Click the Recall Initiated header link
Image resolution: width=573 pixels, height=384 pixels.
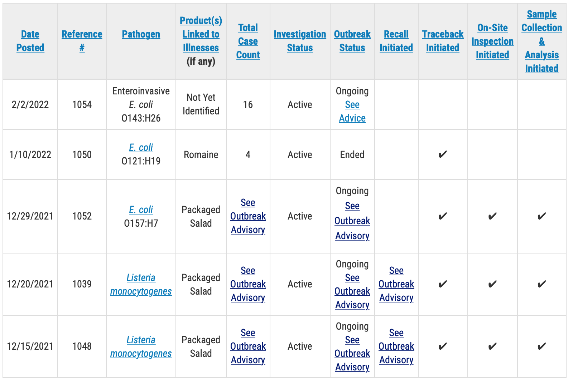pyautogui.click(x=396, y=41)
